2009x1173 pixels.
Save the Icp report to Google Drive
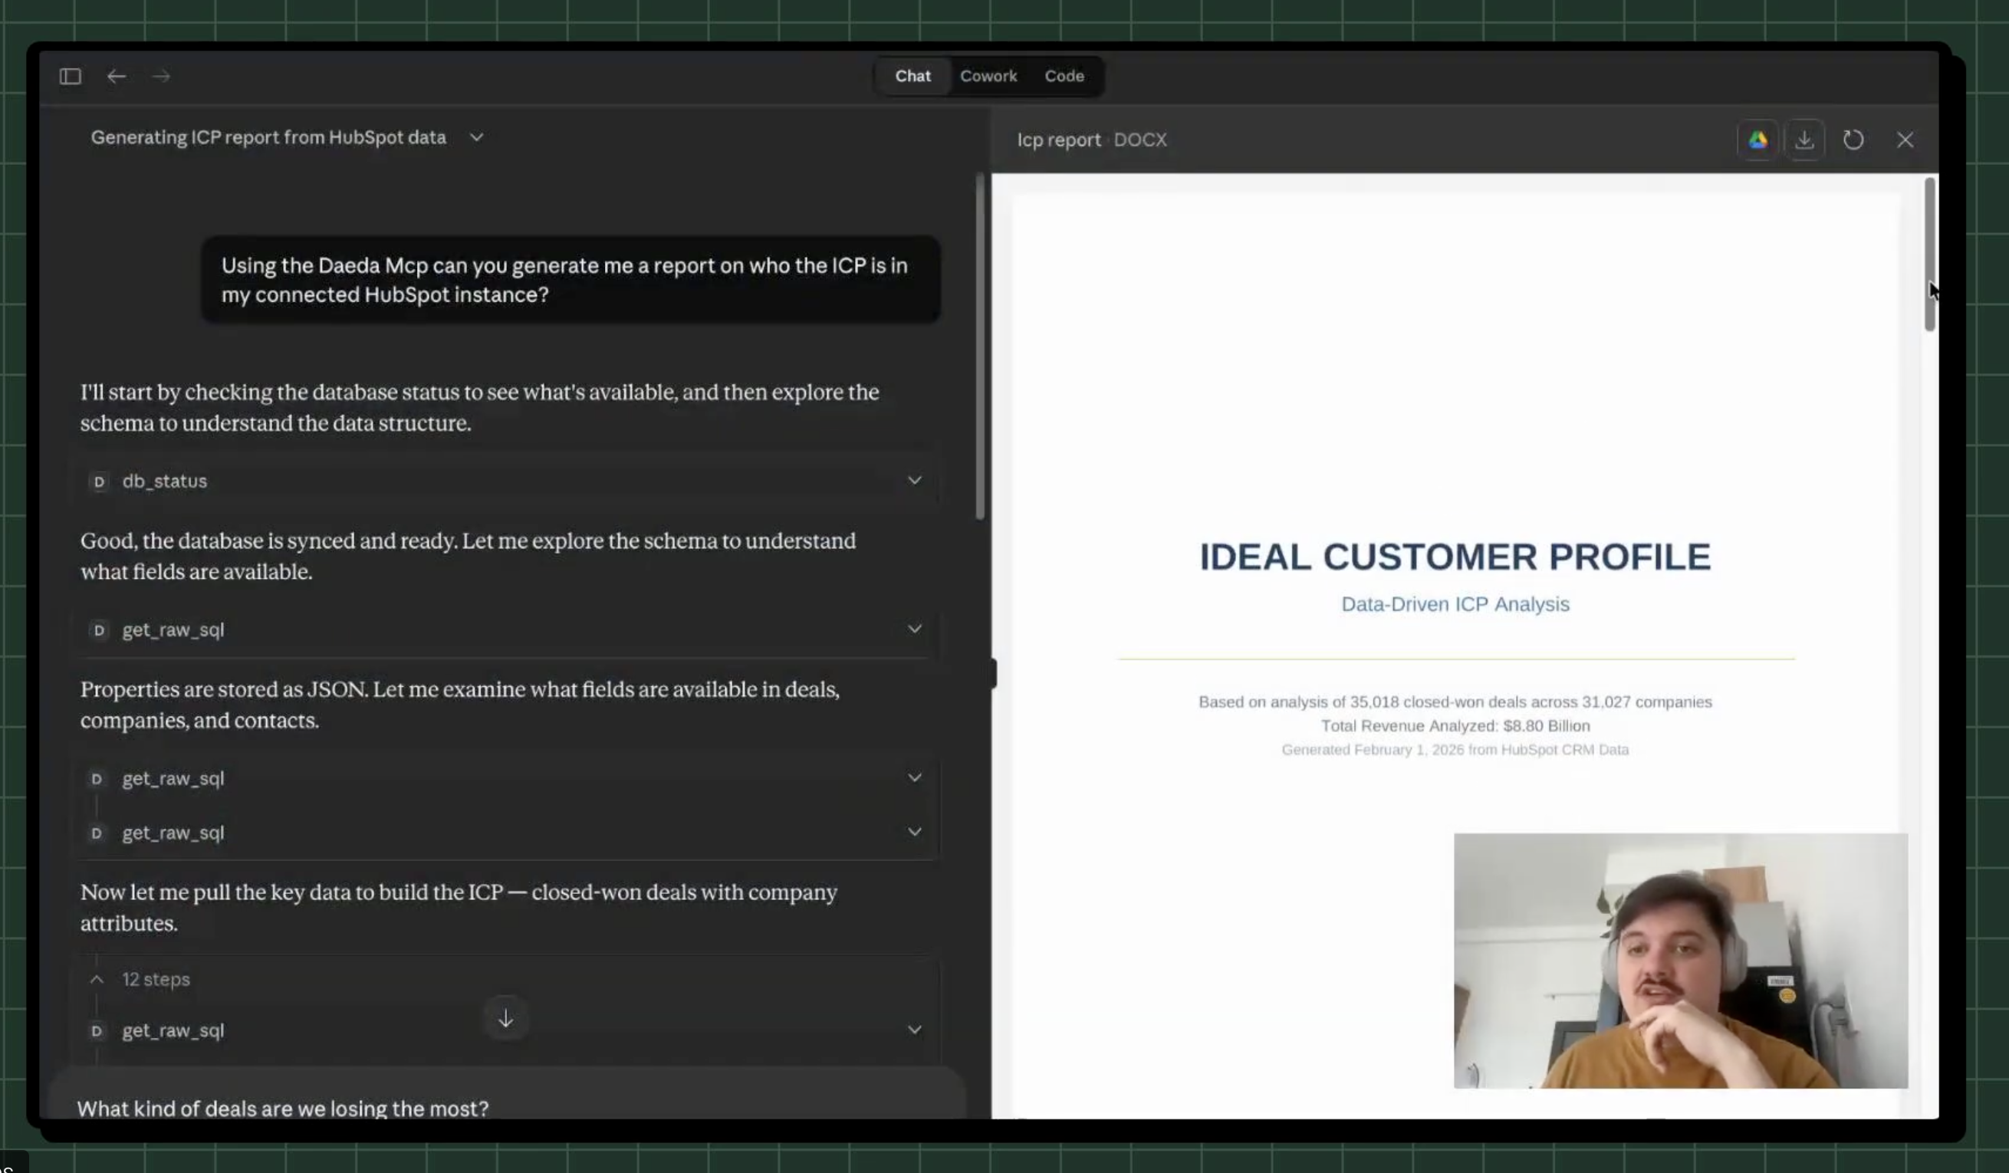tap(1759, 140)
